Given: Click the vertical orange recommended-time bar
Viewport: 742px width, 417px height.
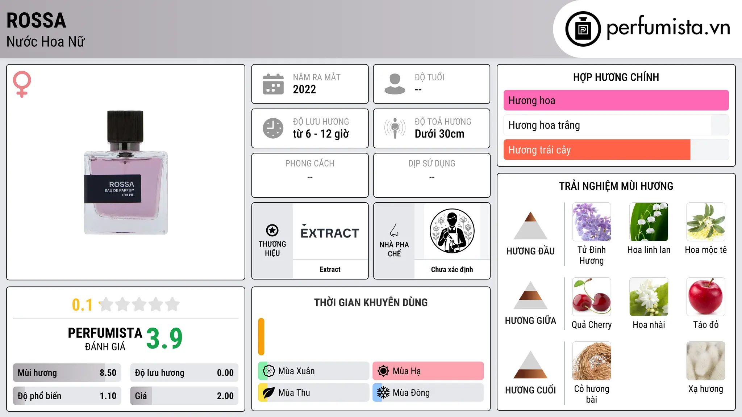Looking at the screenshot, I should pyautogui.click(x=261, y=337).
